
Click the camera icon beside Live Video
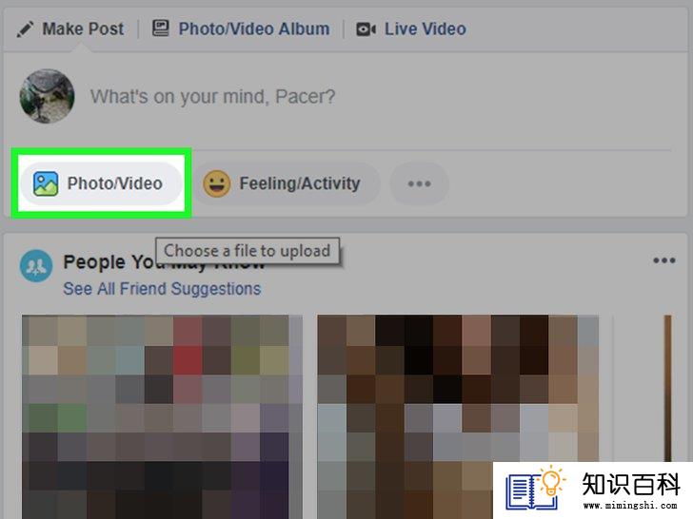click(x=366, y=29)
